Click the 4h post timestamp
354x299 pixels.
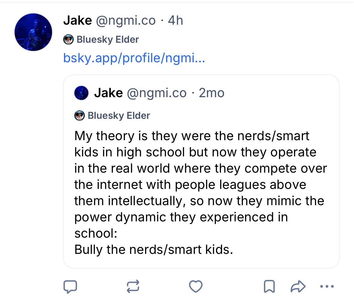click(176, 20)
